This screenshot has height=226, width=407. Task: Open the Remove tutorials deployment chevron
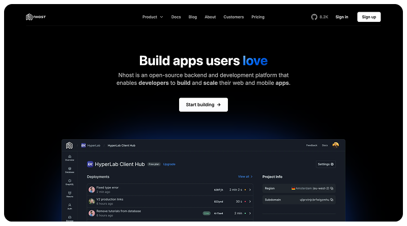250,213
